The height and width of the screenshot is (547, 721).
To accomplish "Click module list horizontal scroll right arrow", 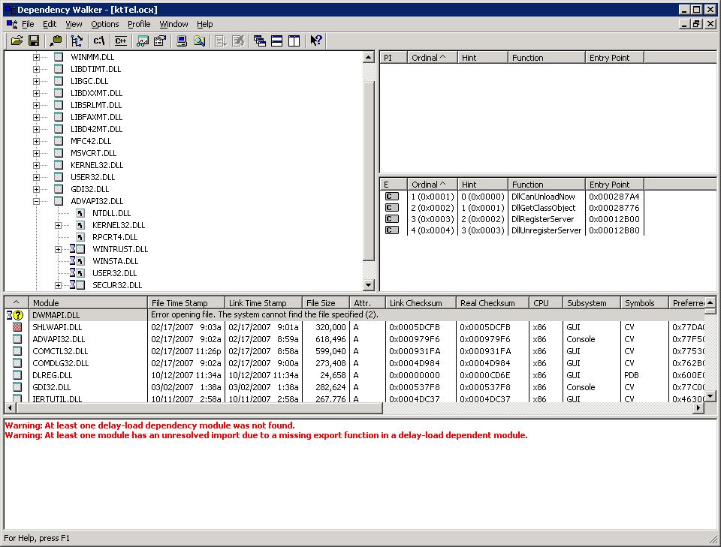I will point(699,407).
